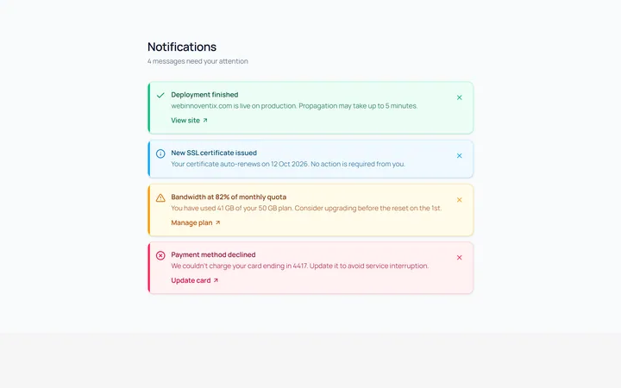Click the green checkmark success icon
The width and height of the screenshot is (621, 388).
pyautogui.click(x=160, y=95)
